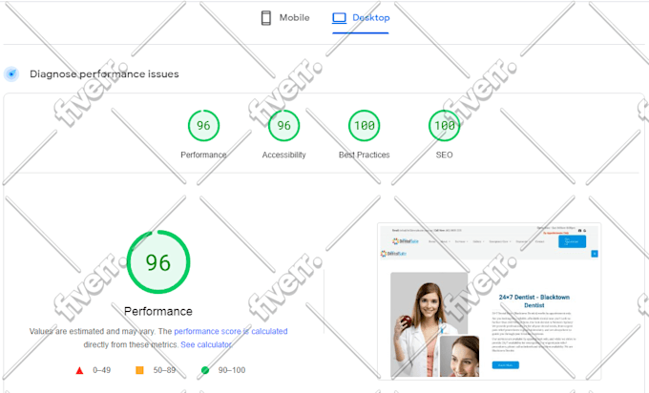Click the '90–100' range text

pos(232,370)
